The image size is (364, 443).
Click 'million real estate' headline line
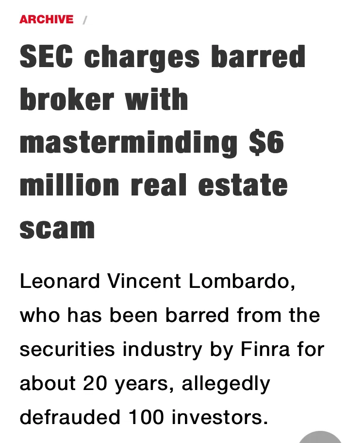point(154,185)
